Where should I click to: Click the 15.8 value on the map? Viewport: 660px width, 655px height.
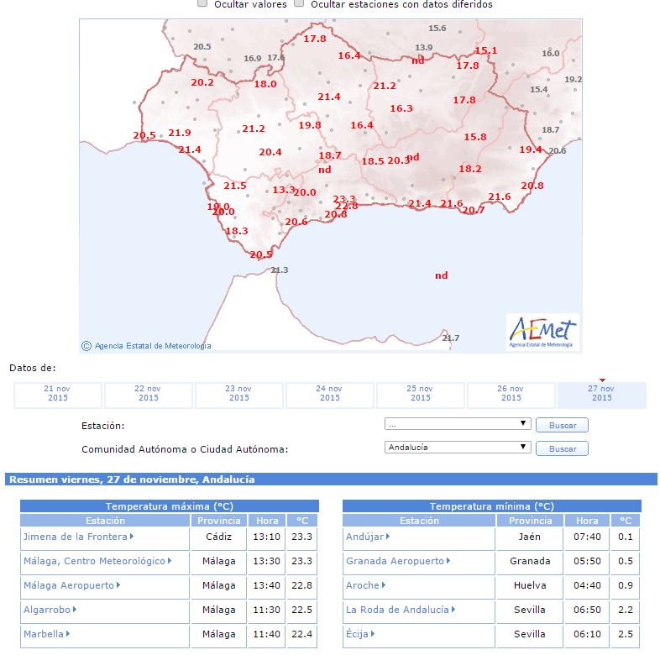pyautogui.click(x=475, y=137)
